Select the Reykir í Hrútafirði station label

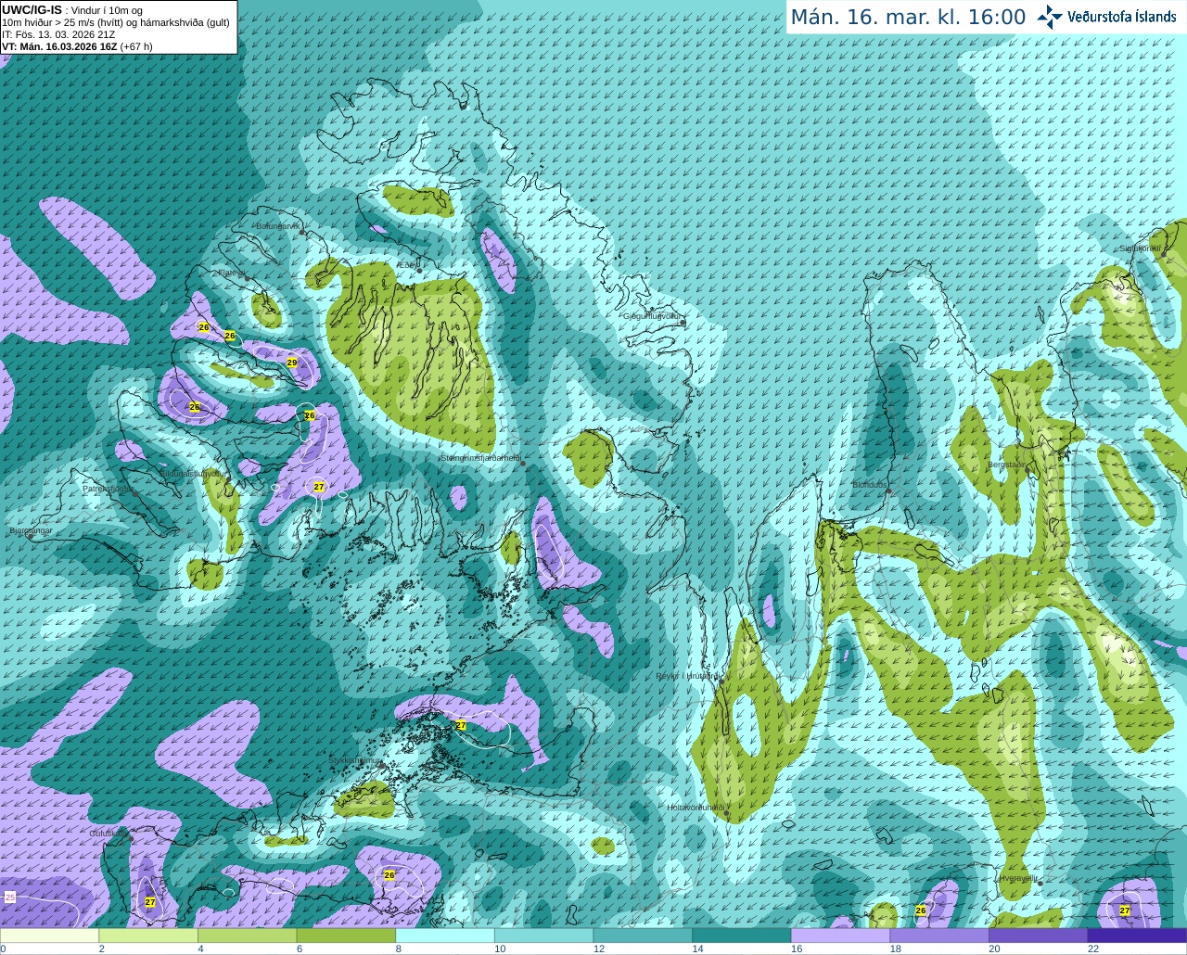(687, 676)
